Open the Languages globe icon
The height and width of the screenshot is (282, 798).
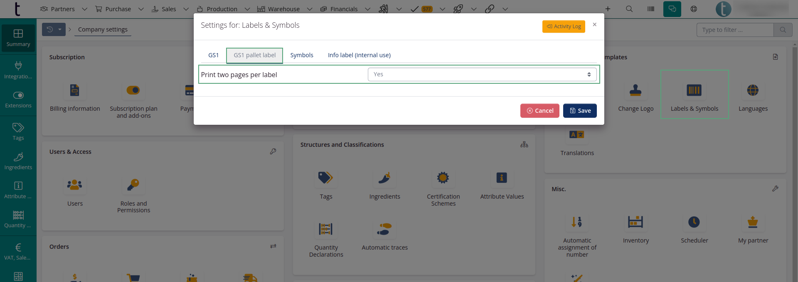[x=752, y=90]
